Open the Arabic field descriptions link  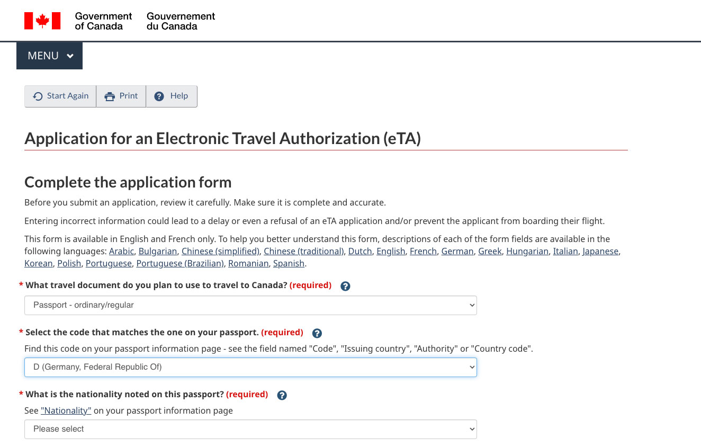tap(121, 251)
